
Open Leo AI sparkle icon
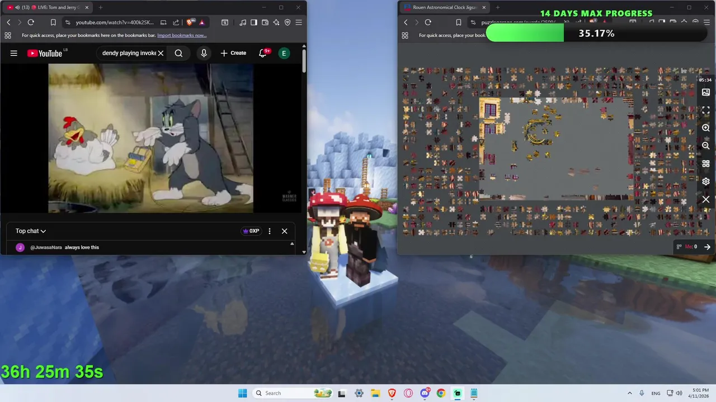point(276,22)
